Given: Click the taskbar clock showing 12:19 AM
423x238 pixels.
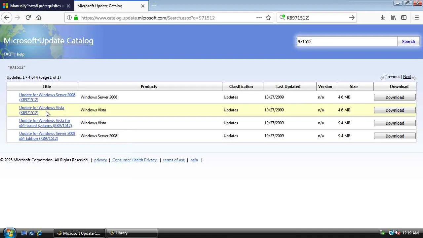Looking at the screenshot, I should pyautogui.click(x=410, y=233).
